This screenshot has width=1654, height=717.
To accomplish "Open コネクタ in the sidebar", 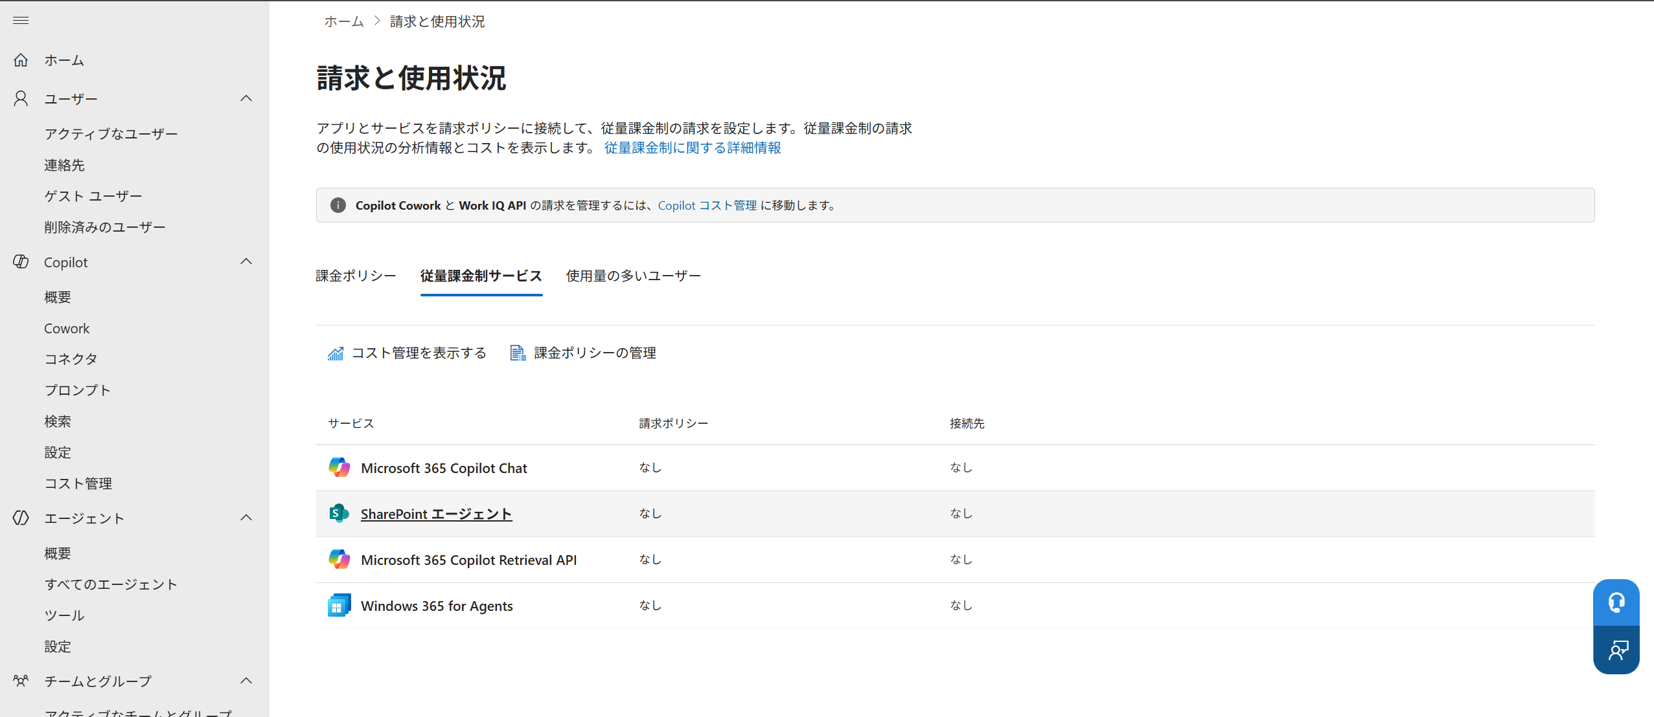I will coord(71,359).
